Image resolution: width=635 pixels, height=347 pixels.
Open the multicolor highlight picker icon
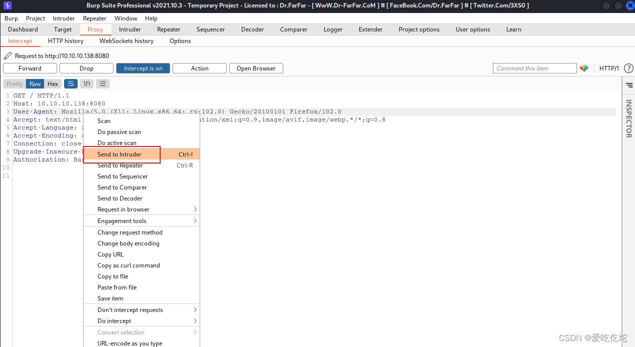[584, 68]
